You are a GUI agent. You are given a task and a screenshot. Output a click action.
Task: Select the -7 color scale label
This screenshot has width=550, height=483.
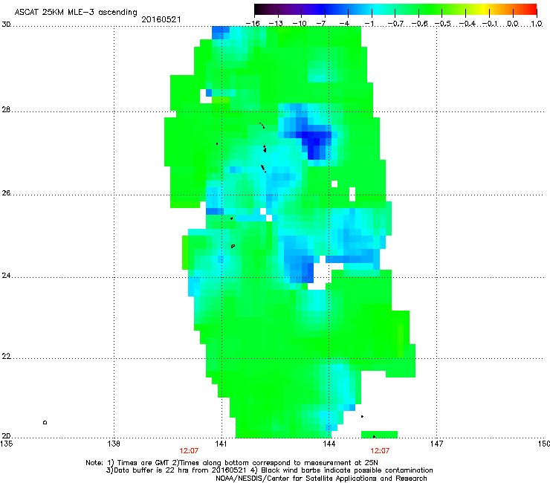pos(321,24)
